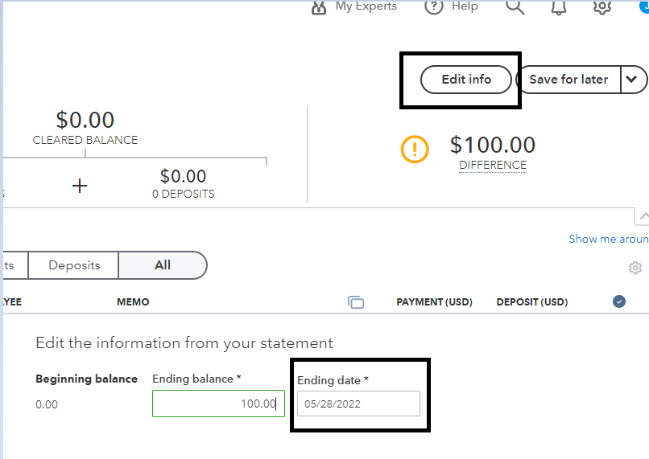Viewport: 649px width, 459px height.
Task: Click the orange difference warning icon
Action: tap(415, 150)
